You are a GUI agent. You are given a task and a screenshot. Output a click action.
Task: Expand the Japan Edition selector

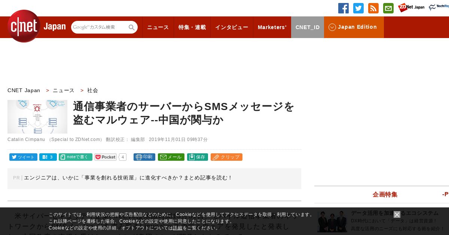click(x=354, y=27)
